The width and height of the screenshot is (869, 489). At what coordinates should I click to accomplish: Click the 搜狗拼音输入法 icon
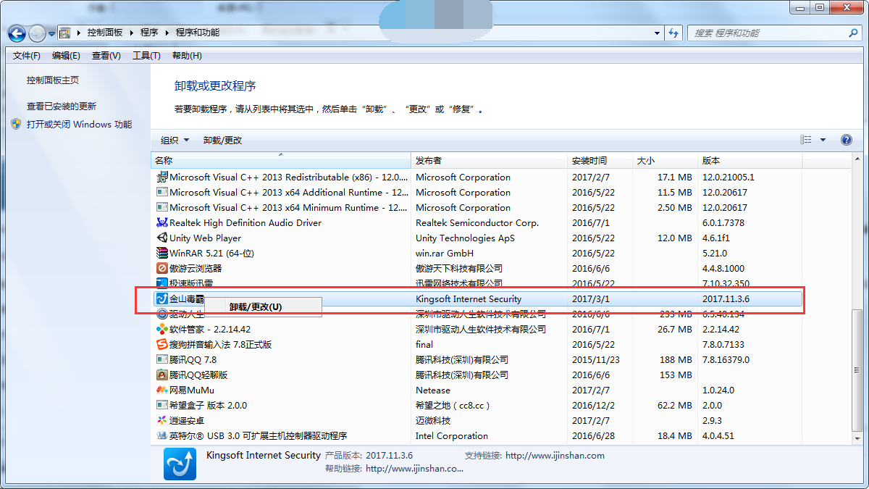point(162,345)
